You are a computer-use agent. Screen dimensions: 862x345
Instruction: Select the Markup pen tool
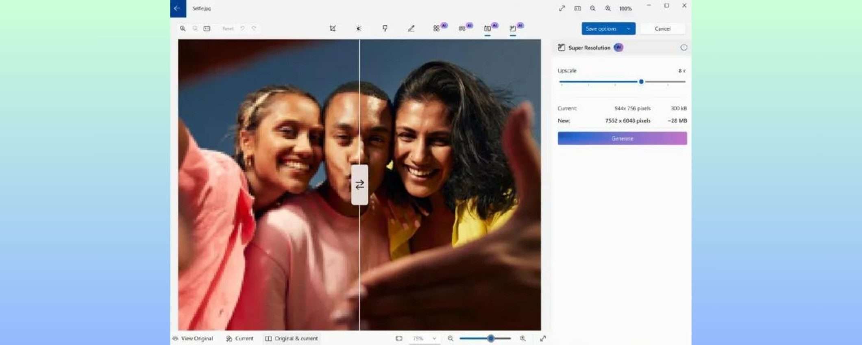click(411, 28)
